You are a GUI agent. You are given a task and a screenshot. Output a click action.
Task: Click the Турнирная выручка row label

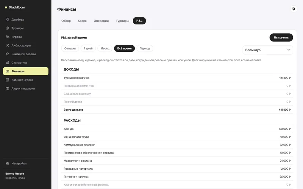(x=77, y=78)
